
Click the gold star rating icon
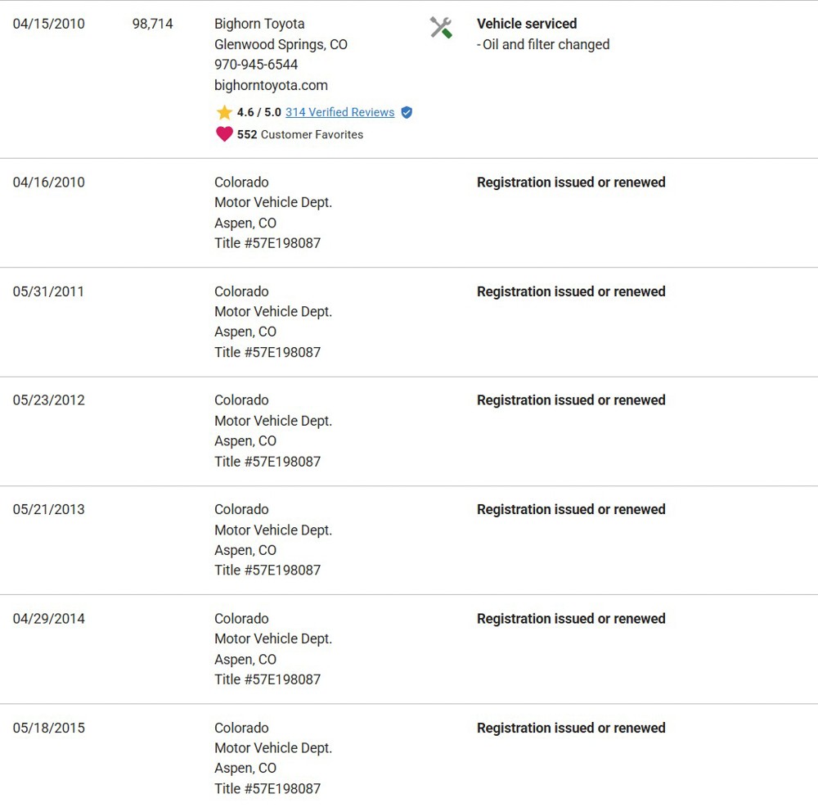pos(224,112)
